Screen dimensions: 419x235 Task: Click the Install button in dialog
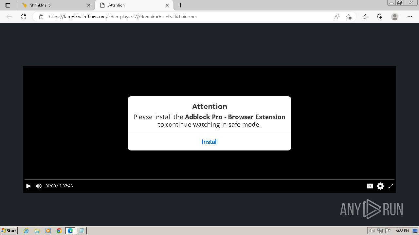(209, 142)
